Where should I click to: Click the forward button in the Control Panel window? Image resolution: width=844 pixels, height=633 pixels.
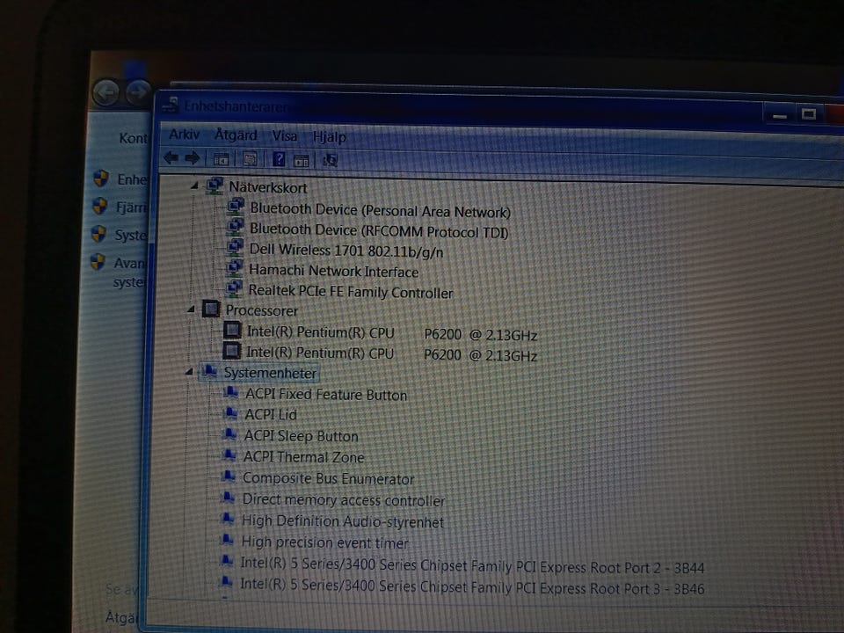(x=138, y=92)
